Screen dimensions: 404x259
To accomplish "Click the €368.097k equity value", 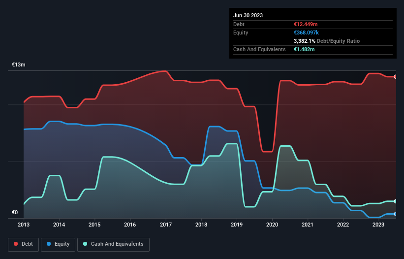I will 306,32.
